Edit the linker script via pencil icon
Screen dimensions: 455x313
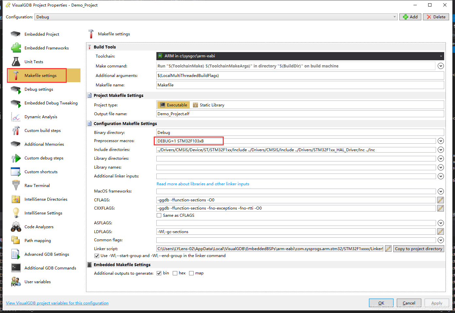pyautogui.click(x=388, y=249)
